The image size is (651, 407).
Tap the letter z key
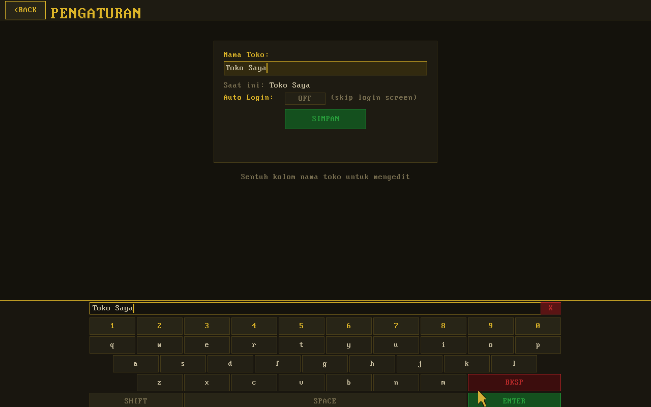point(160,383)
